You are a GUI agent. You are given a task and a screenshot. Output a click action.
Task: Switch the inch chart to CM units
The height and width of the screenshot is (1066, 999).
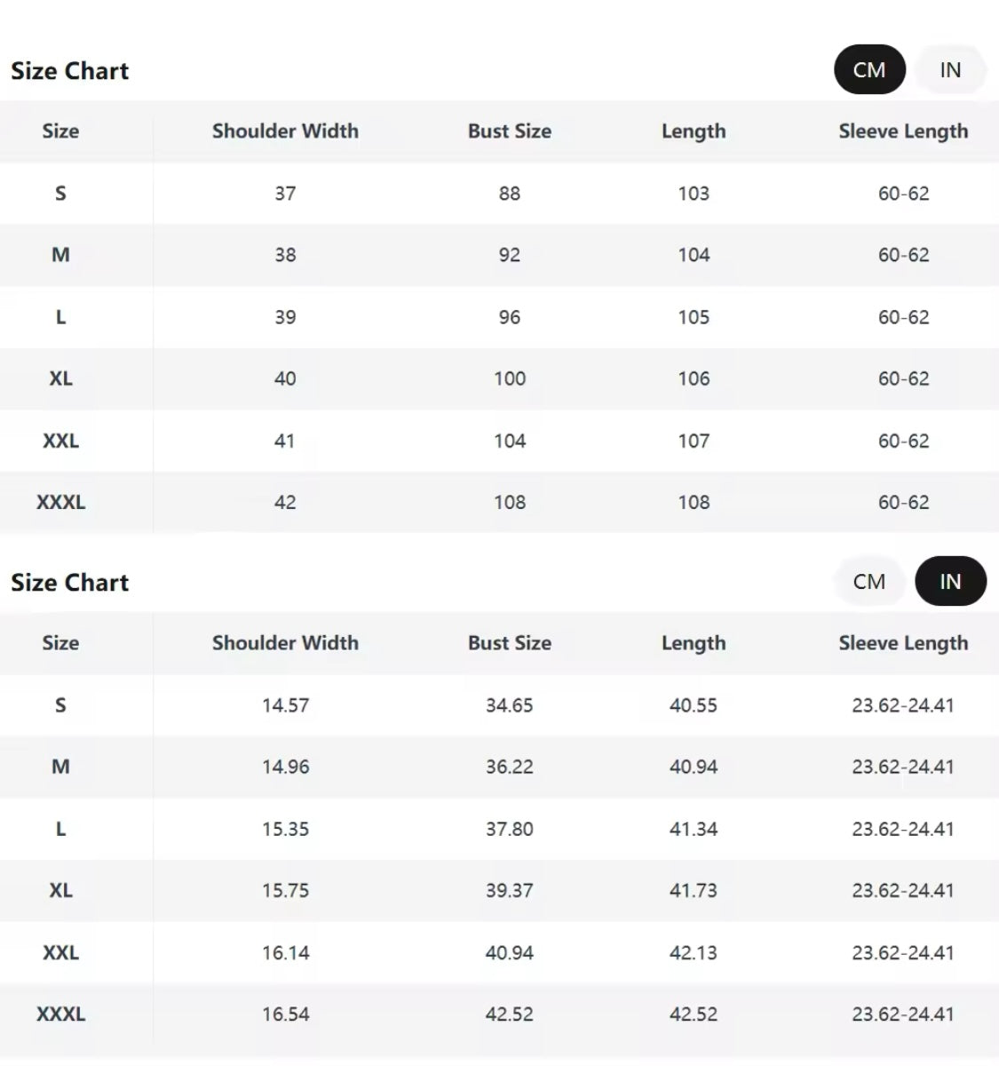click(x=869, y=582)
